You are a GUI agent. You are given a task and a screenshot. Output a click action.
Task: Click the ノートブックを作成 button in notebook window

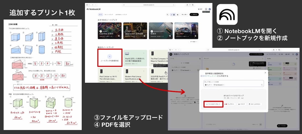[x=256, y=54]
